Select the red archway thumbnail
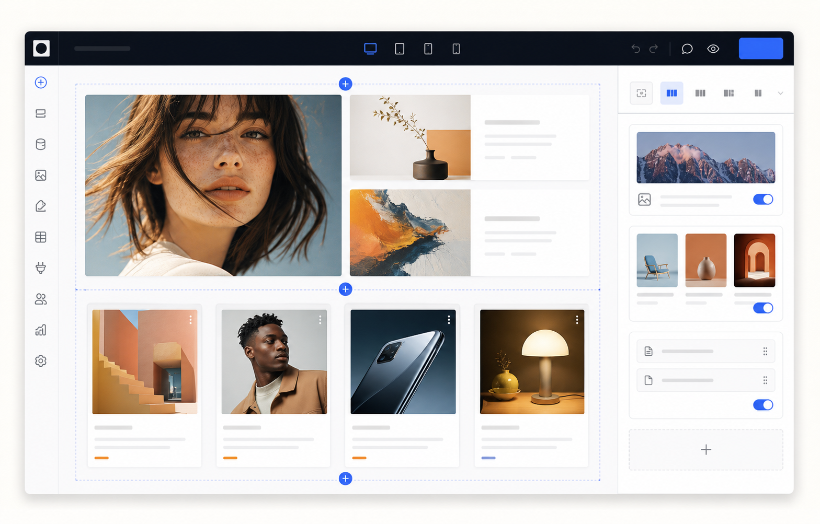The width and height of the screenshot is (820, 524). 755,260
